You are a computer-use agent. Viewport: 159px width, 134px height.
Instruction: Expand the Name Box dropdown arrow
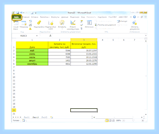click(37, 36)
